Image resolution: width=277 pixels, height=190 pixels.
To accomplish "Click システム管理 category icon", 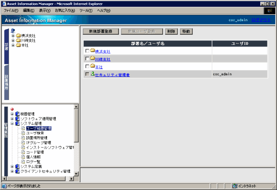I will pyautogui.click(x=17, y=123).
